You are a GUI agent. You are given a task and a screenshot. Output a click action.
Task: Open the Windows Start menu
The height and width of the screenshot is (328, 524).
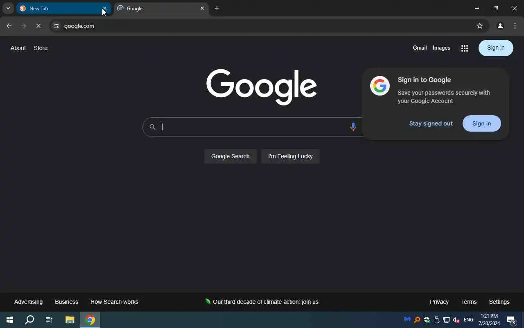point(10,320)
